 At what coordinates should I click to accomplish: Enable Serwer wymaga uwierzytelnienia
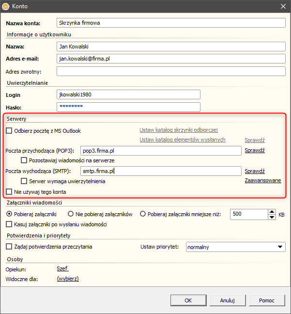click(x=24, y=181)
